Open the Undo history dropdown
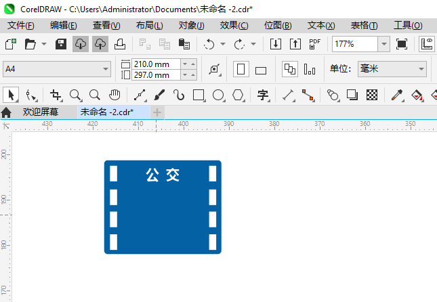437x302 pixels. click(x=223, y=44)
